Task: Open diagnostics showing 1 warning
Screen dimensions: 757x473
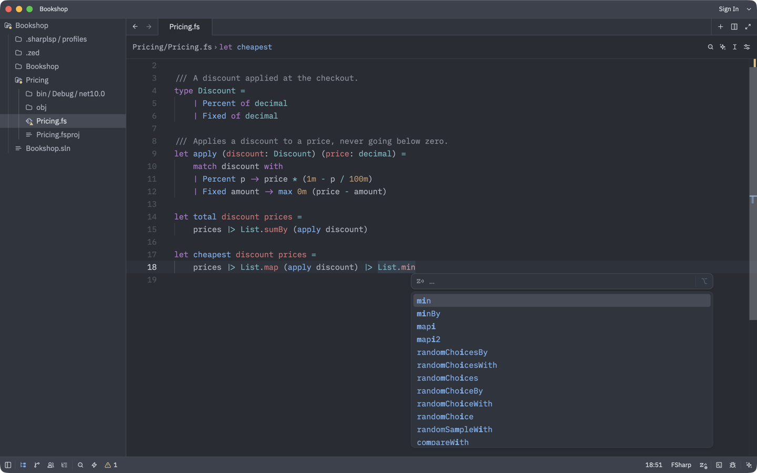Action: tap(111, 465)
